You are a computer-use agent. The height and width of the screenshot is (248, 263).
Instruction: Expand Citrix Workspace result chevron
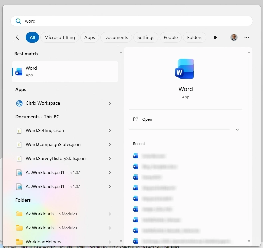110,103
